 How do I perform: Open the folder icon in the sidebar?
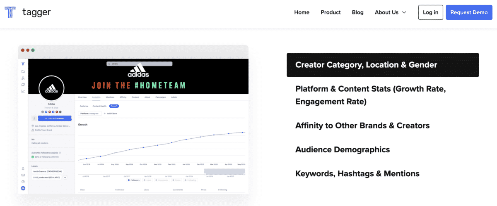23,71
